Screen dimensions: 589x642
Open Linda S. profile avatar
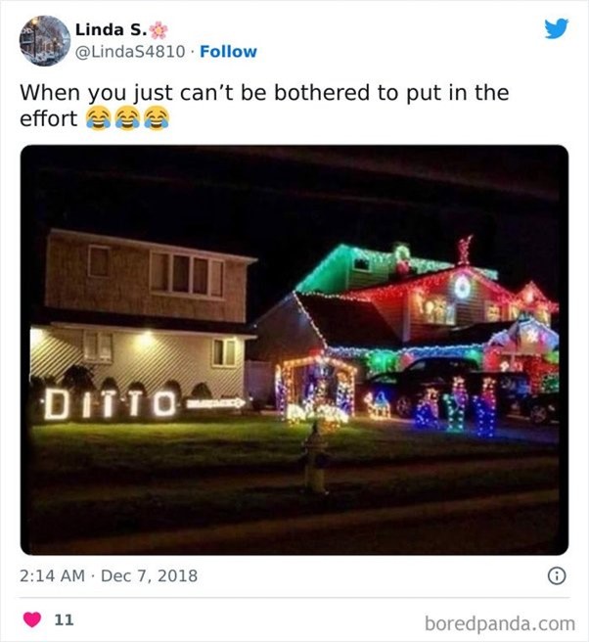[x=45, y=41]
